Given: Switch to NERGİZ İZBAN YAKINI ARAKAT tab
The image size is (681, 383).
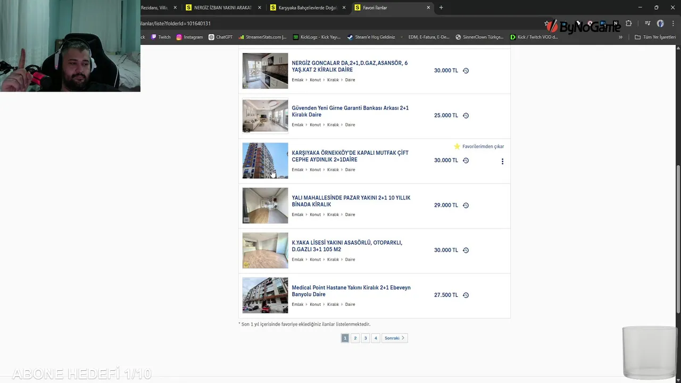Looking at the screenshot, I should coord(223,7).
